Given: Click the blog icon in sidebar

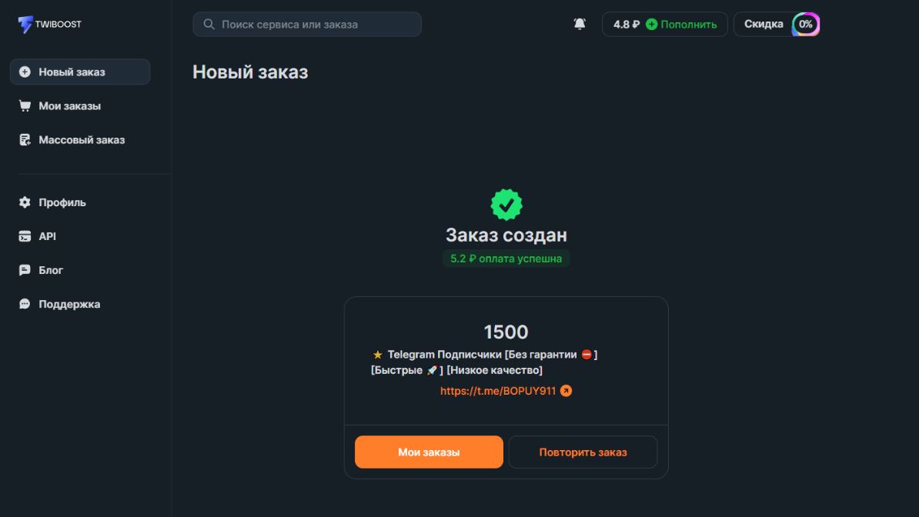Looking at the screenshot, I should [25, 270].
